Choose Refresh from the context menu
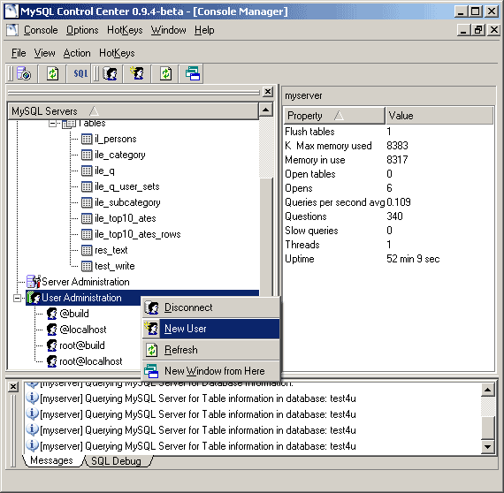 pyautogui.click(x=210, y=350)
